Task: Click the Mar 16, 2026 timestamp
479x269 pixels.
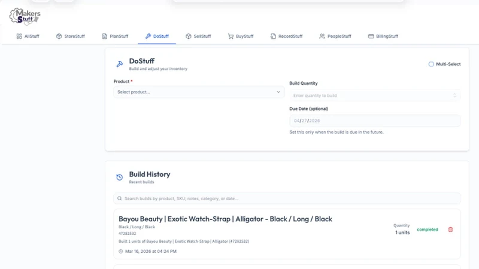Action: click(x=151, y=251)
